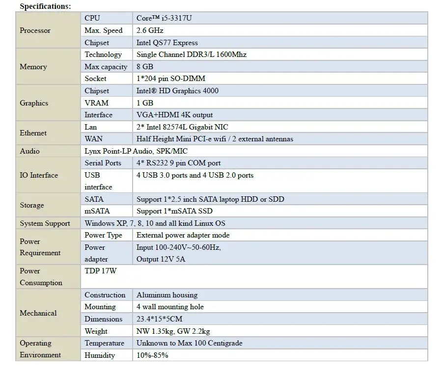Image resolution: width=444 pixels, height=374 pixels.
Task: Click the Serial Ports label
Action: pyautogui.click(x=103, y=163)
